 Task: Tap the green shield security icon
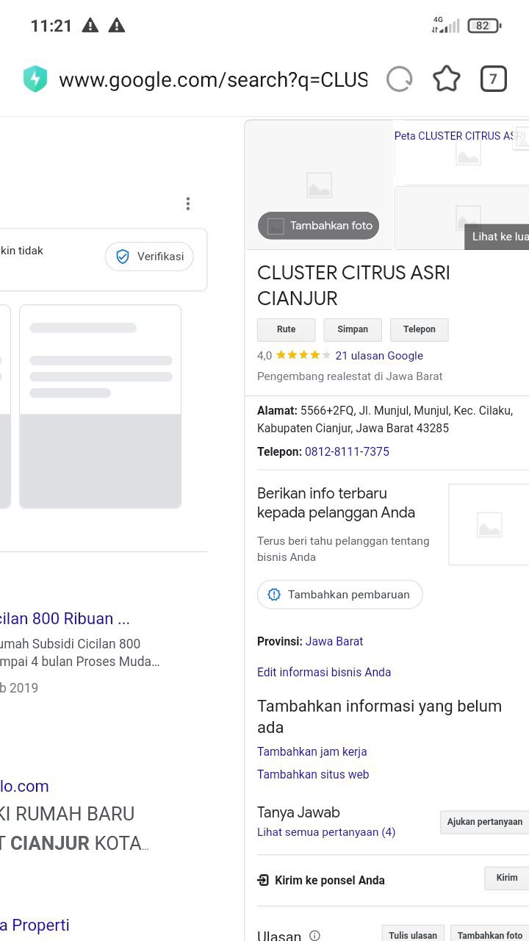(x=35, y=79)
